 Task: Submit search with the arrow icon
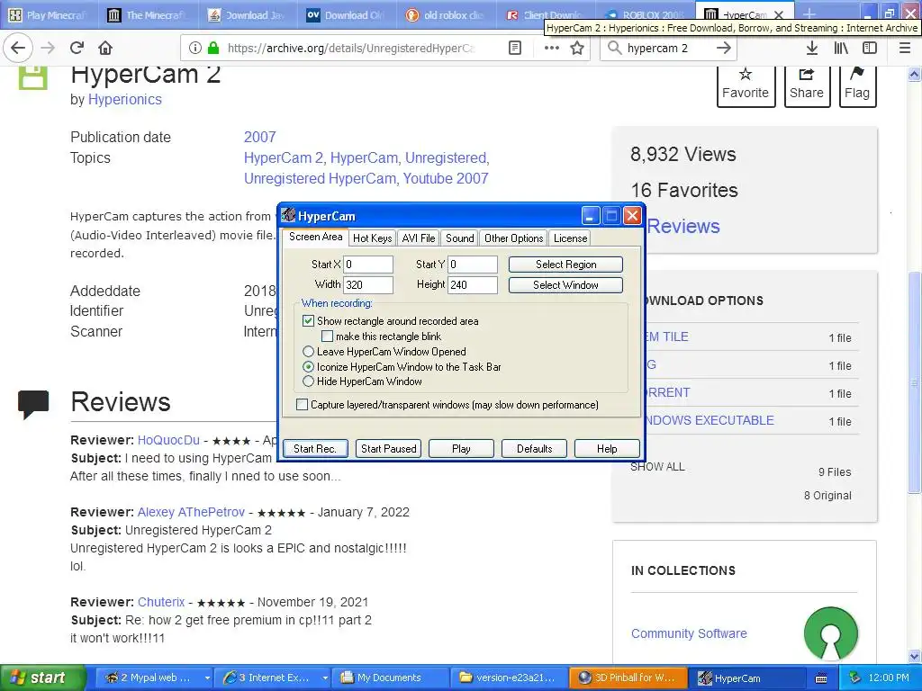724,48
